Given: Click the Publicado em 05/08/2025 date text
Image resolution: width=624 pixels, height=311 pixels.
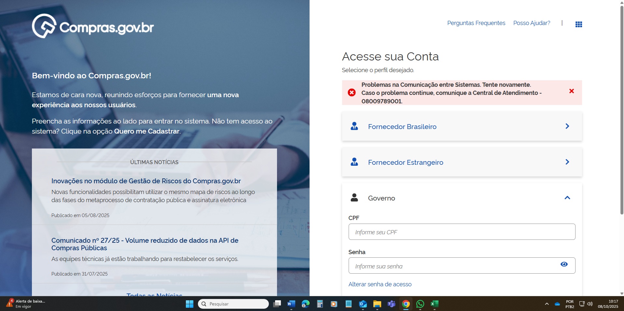Looking at the screenshot, I should pos(80,215).
